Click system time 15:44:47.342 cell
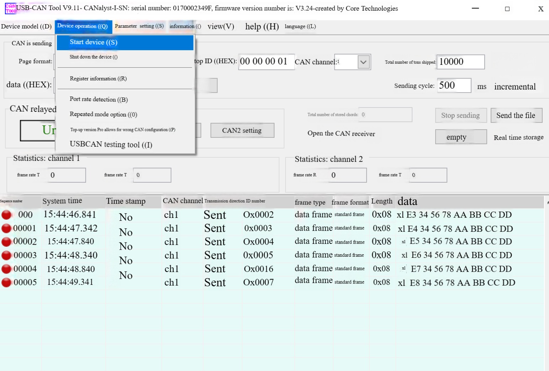This screenshot has height=371, width=549. (x=71, y=228)
